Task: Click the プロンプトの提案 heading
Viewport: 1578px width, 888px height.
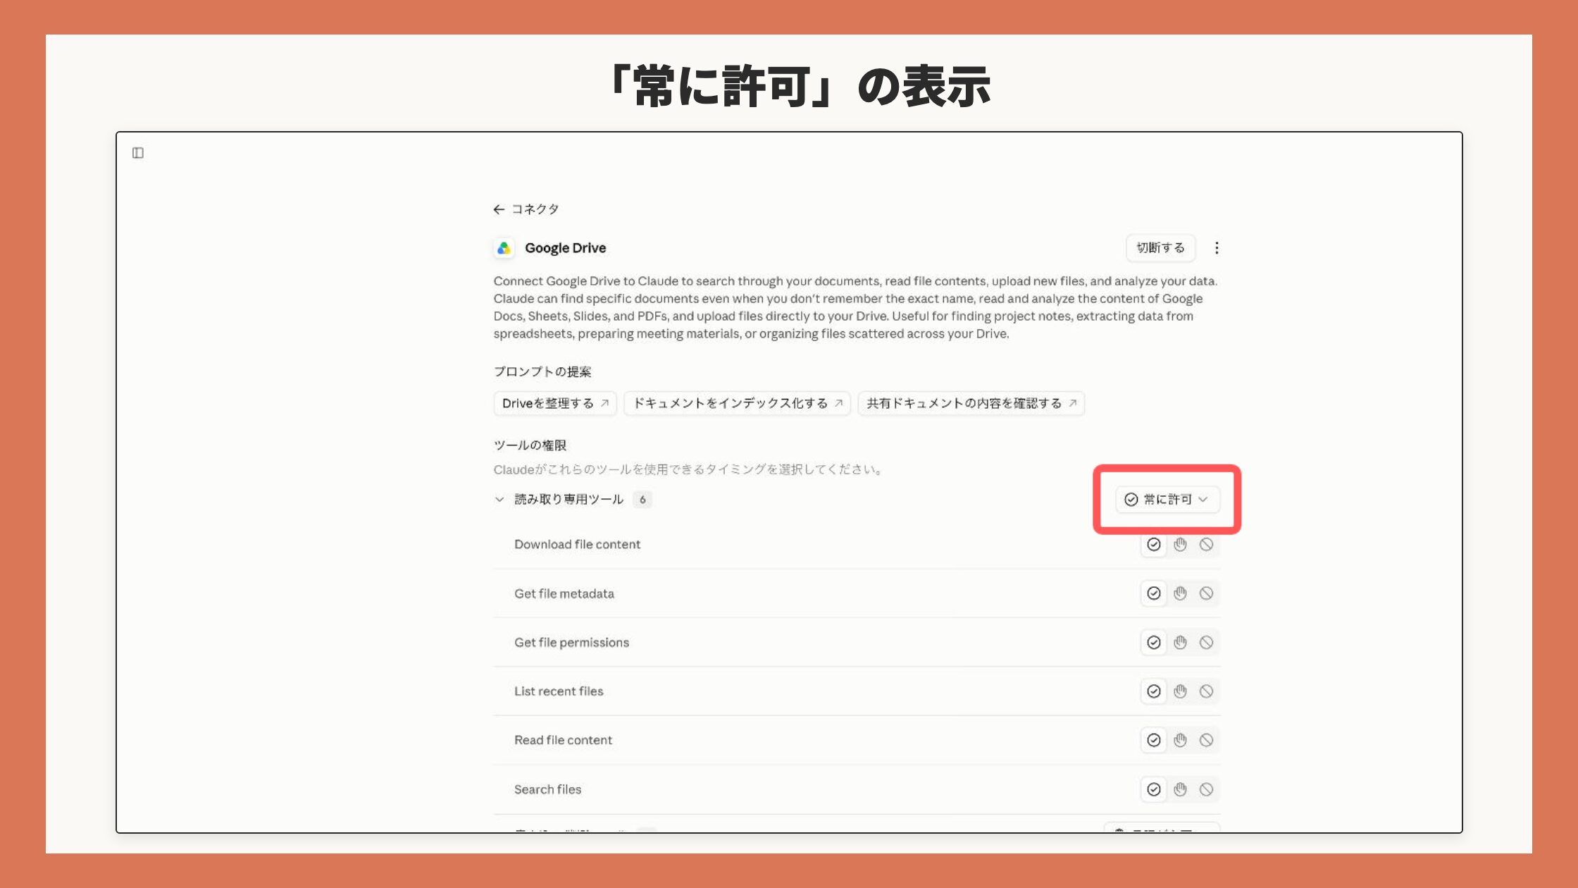Action: point(542,371)
